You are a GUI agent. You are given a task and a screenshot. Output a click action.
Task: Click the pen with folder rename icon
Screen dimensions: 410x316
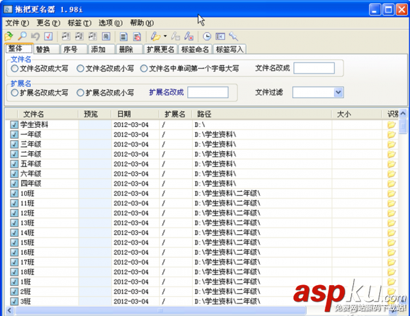click(x=156, y=36)
